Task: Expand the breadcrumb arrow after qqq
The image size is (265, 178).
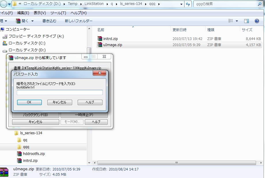Action: (x=159, y=4)
